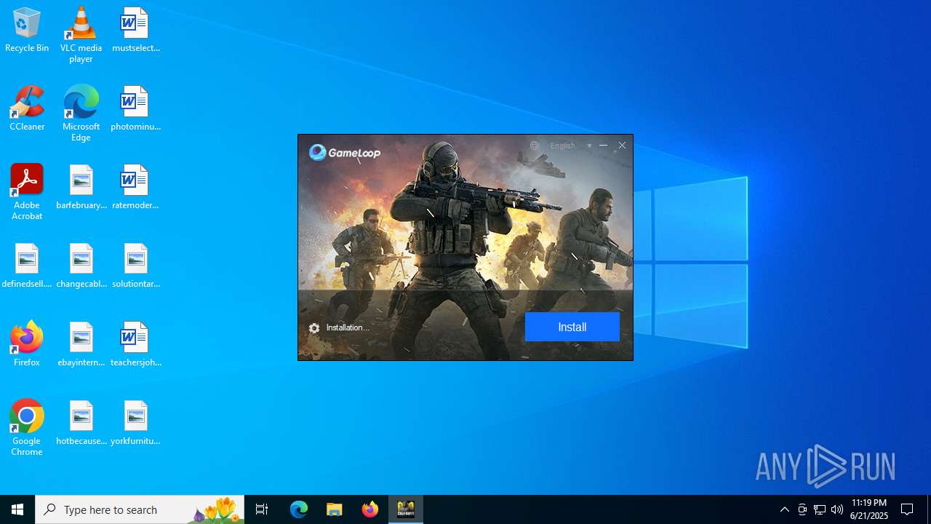Viewport: 931px width, 524px height.
Task: Open the notification center
Action: click(x=908, y=509)
